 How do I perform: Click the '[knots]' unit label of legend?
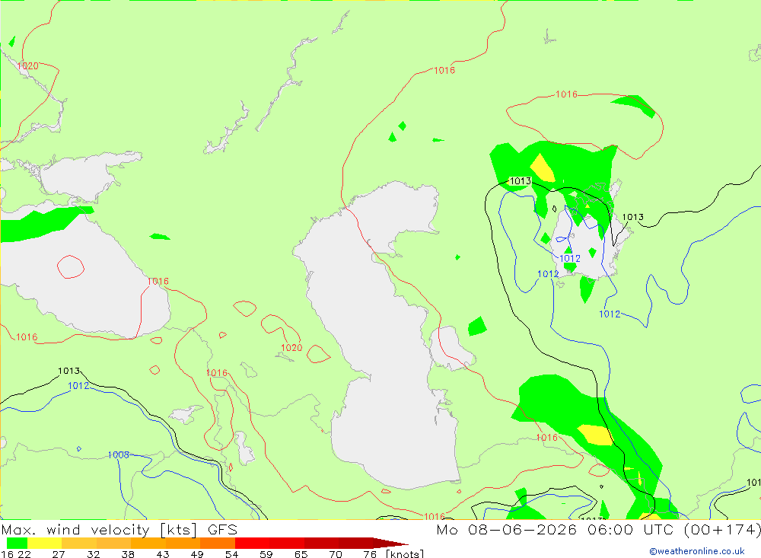pyautogui.click(x=405, y=554)
